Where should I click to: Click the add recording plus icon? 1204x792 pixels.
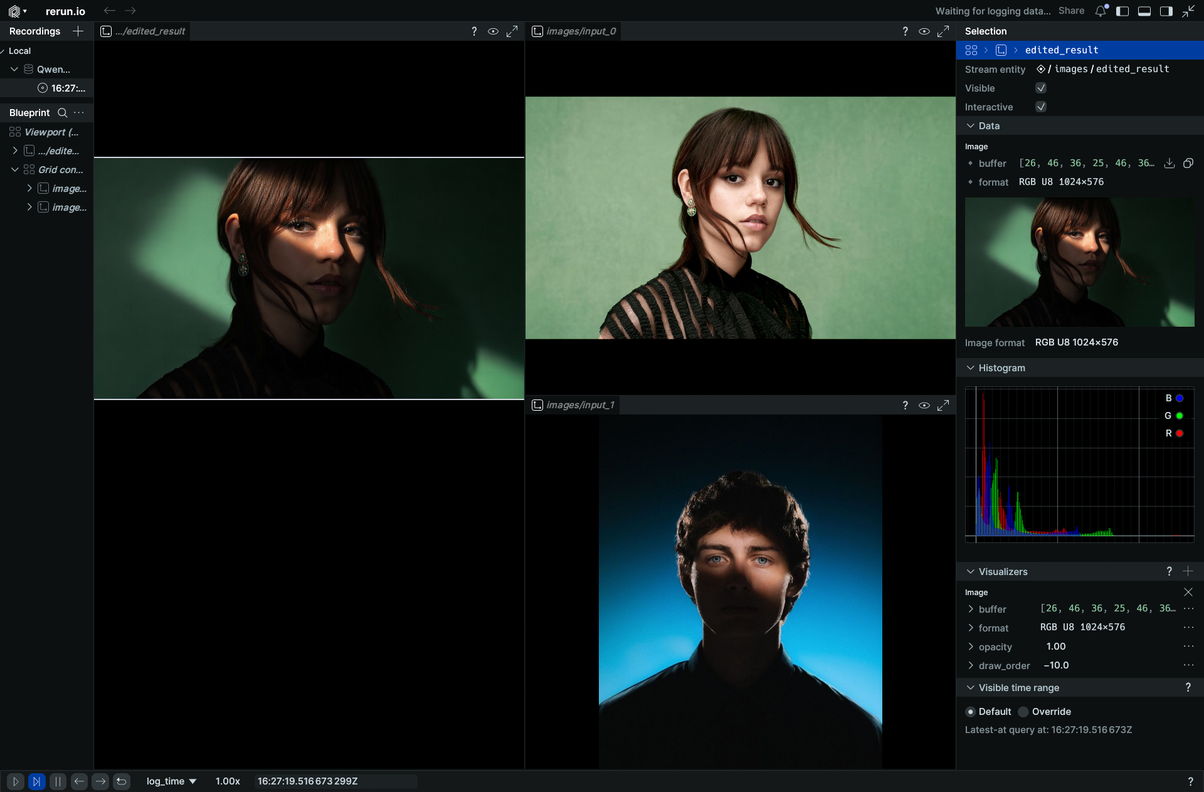pos(78,31)
